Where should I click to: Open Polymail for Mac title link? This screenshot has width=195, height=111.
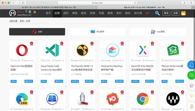(x=112, y=68)
